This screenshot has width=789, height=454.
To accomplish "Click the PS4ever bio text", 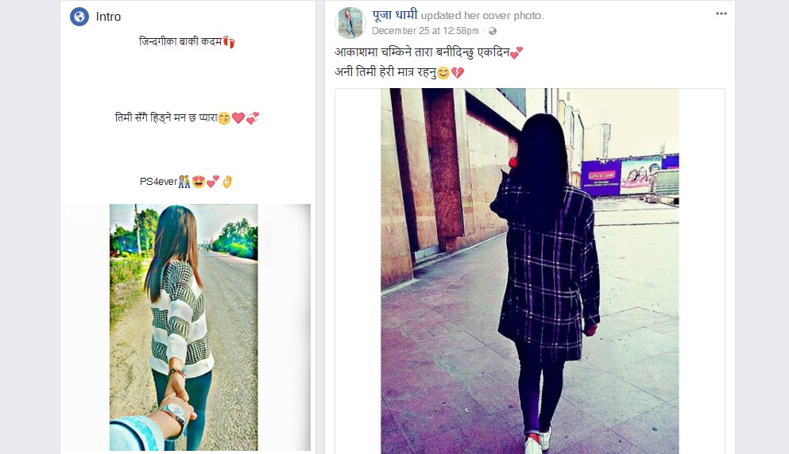I will (x=158, y=182).
